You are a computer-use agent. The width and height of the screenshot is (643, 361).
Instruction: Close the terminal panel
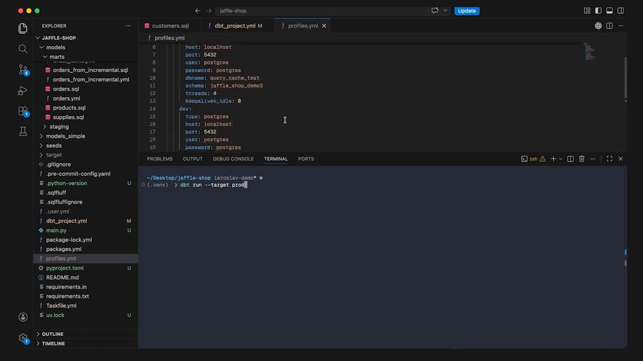click(x=621, y=159)
